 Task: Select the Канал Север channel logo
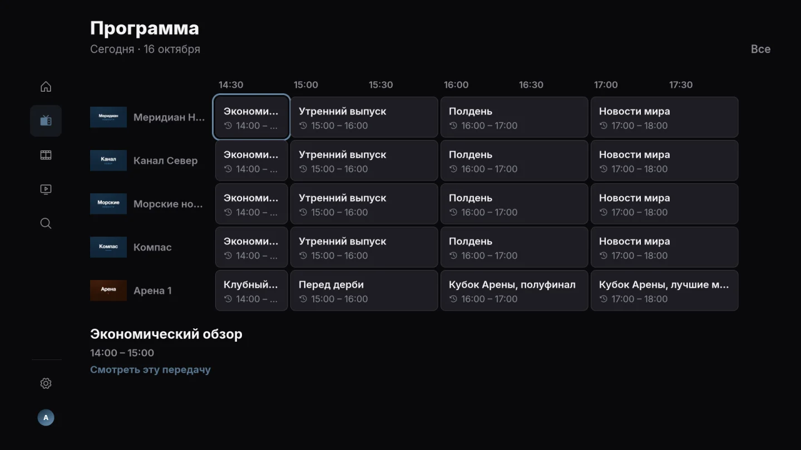point(108,161)
